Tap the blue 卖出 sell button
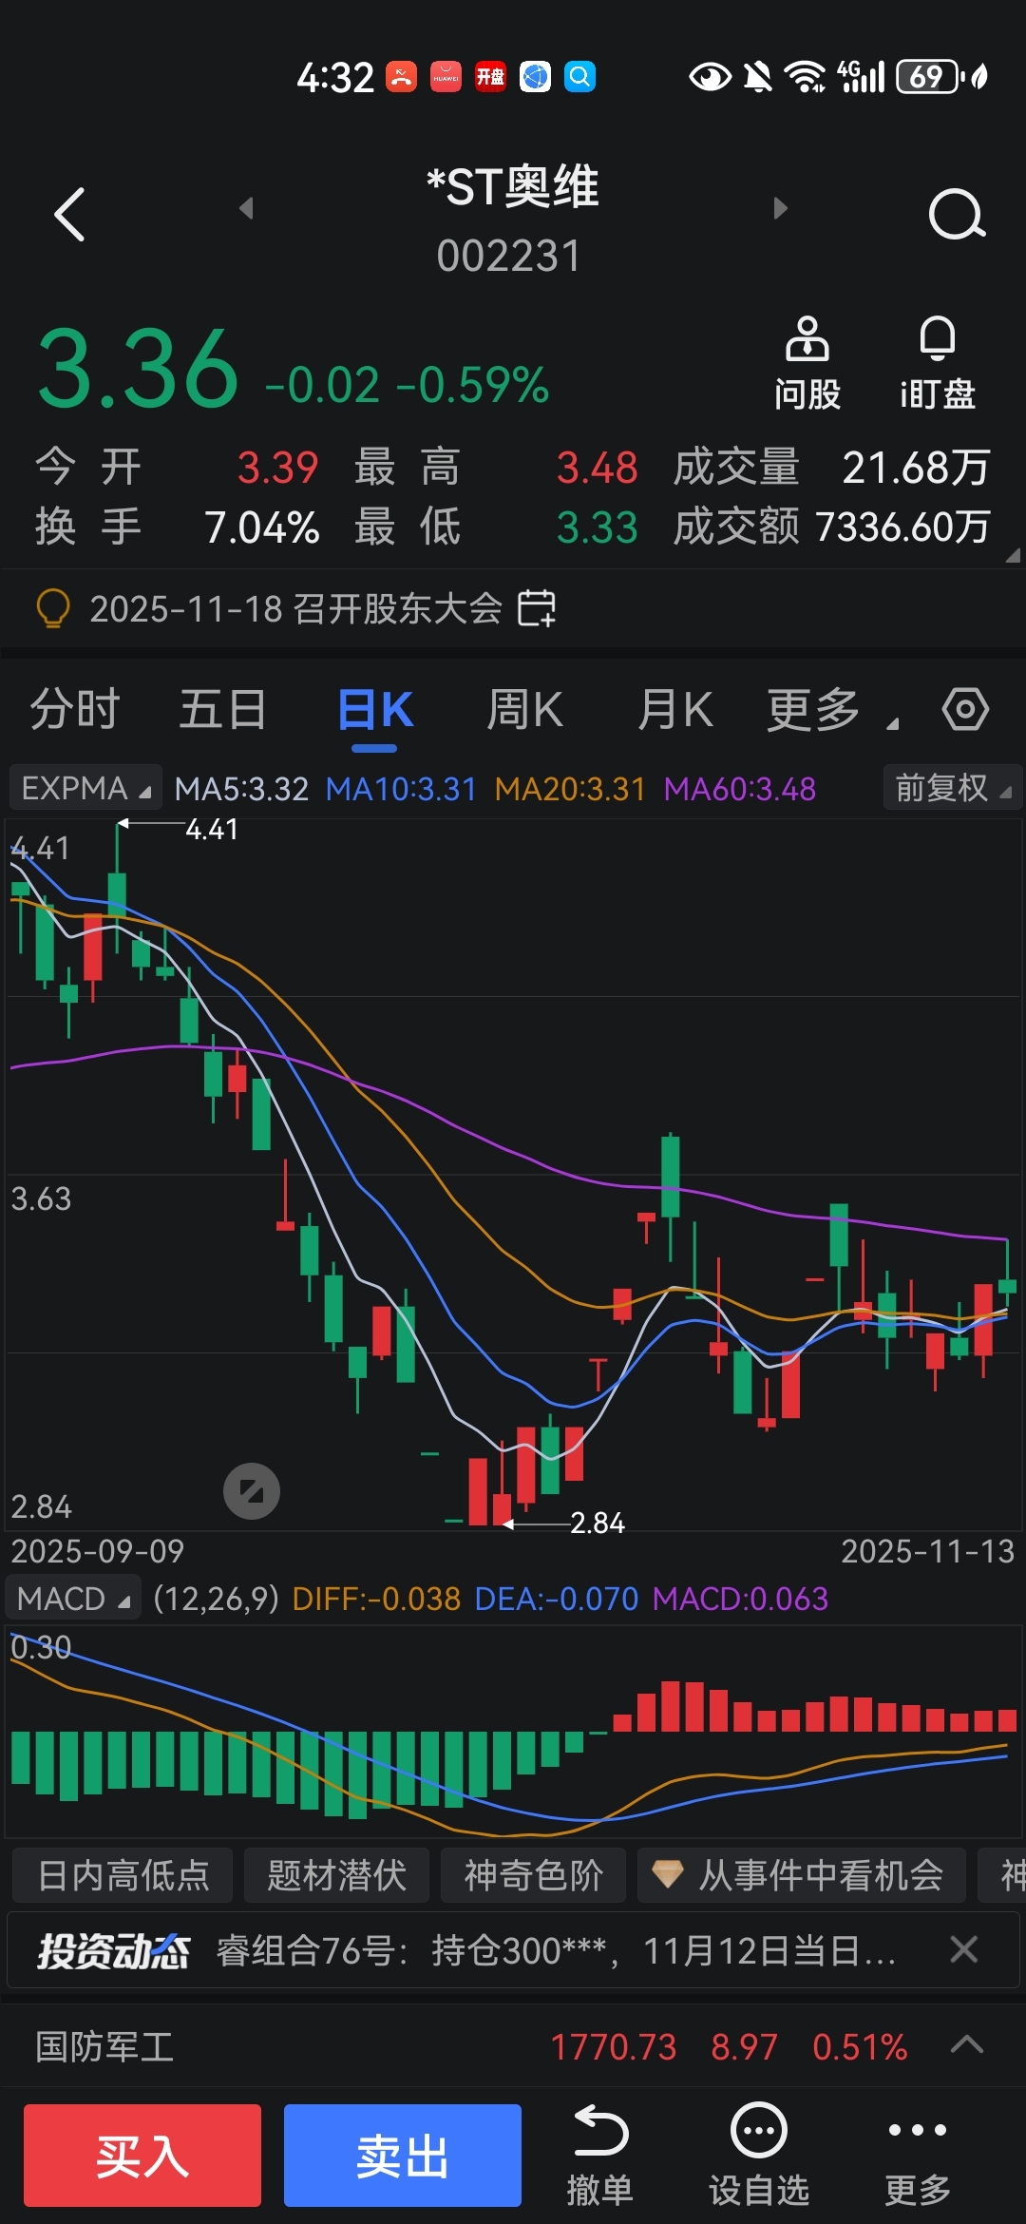 coord(403,2155)
